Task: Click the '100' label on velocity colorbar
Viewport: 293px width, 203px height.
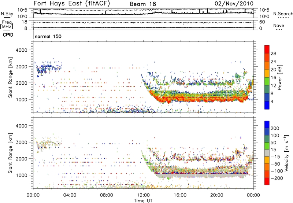Action: pyautogui.click(x=275, y=136)
